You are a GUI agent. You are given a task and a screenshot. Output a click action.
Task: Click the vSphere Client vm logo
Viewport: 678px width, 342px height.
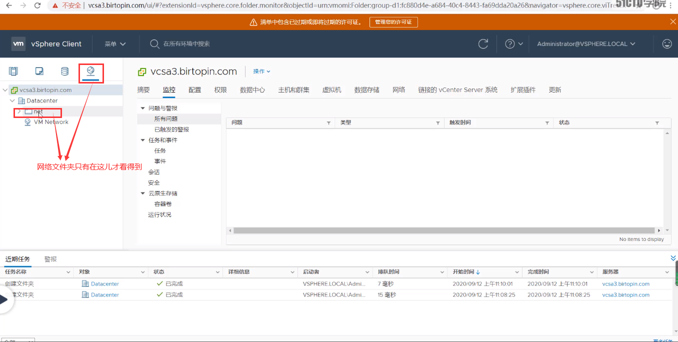[18, 43]
